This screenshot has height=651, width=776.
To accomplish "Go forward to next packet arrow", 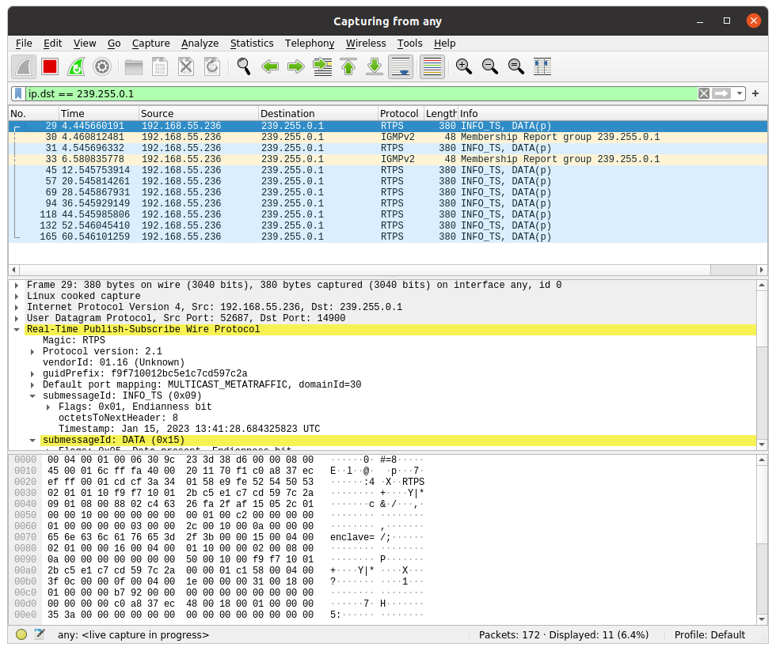I will tap(296, 66).
